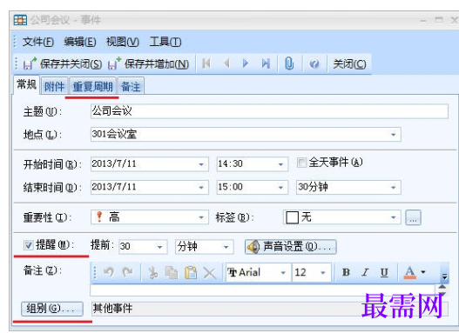Open the end time 15:00 dropdown
This screenshot has width=459, height=333.
(280, 187)
